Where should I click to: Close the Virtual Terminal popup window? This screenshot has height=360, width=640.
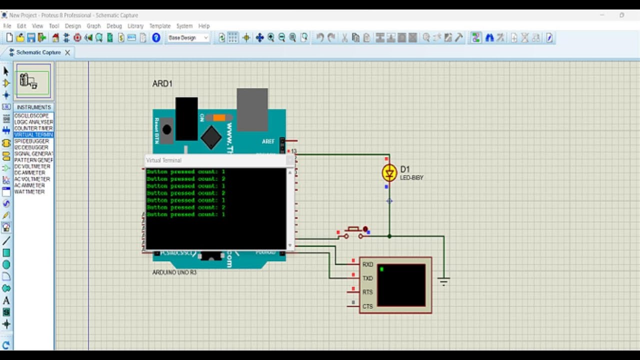pos(289,160)
